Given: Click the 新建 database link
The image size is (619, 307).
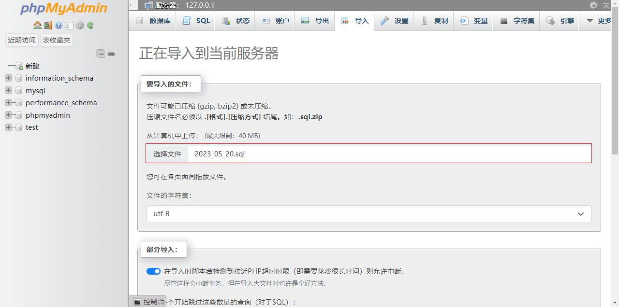Looking at the screenshot, I should (x=32, y=66).
